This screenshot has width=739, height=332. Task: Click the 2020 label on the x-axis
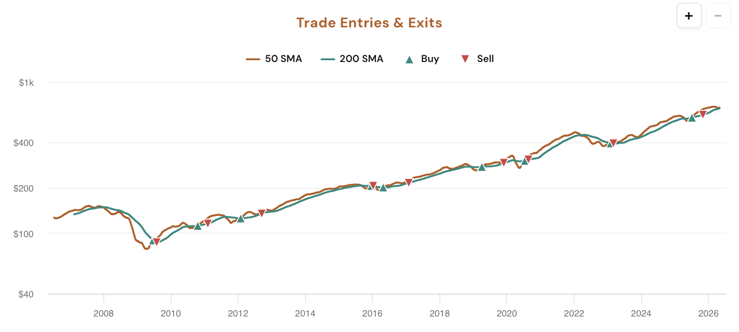(x=507, y=314)
